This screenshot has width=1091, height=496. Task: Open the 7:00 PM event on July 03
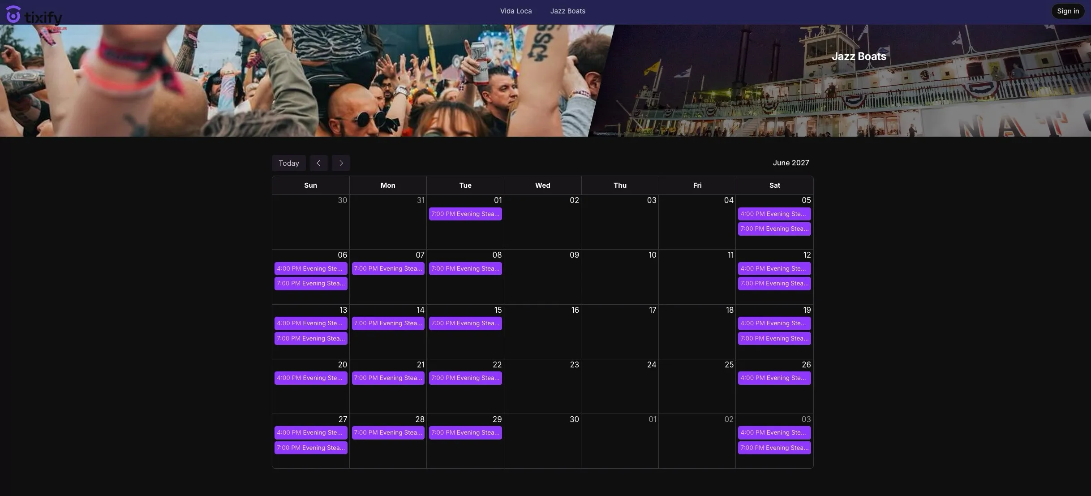tap(774, 448)
